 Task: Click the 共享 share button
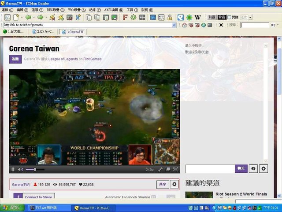[x=162, y=185]
